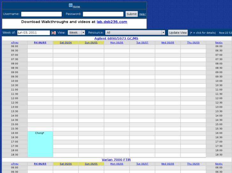
Task: Click the Password input field
Action: tap(103, 14)
